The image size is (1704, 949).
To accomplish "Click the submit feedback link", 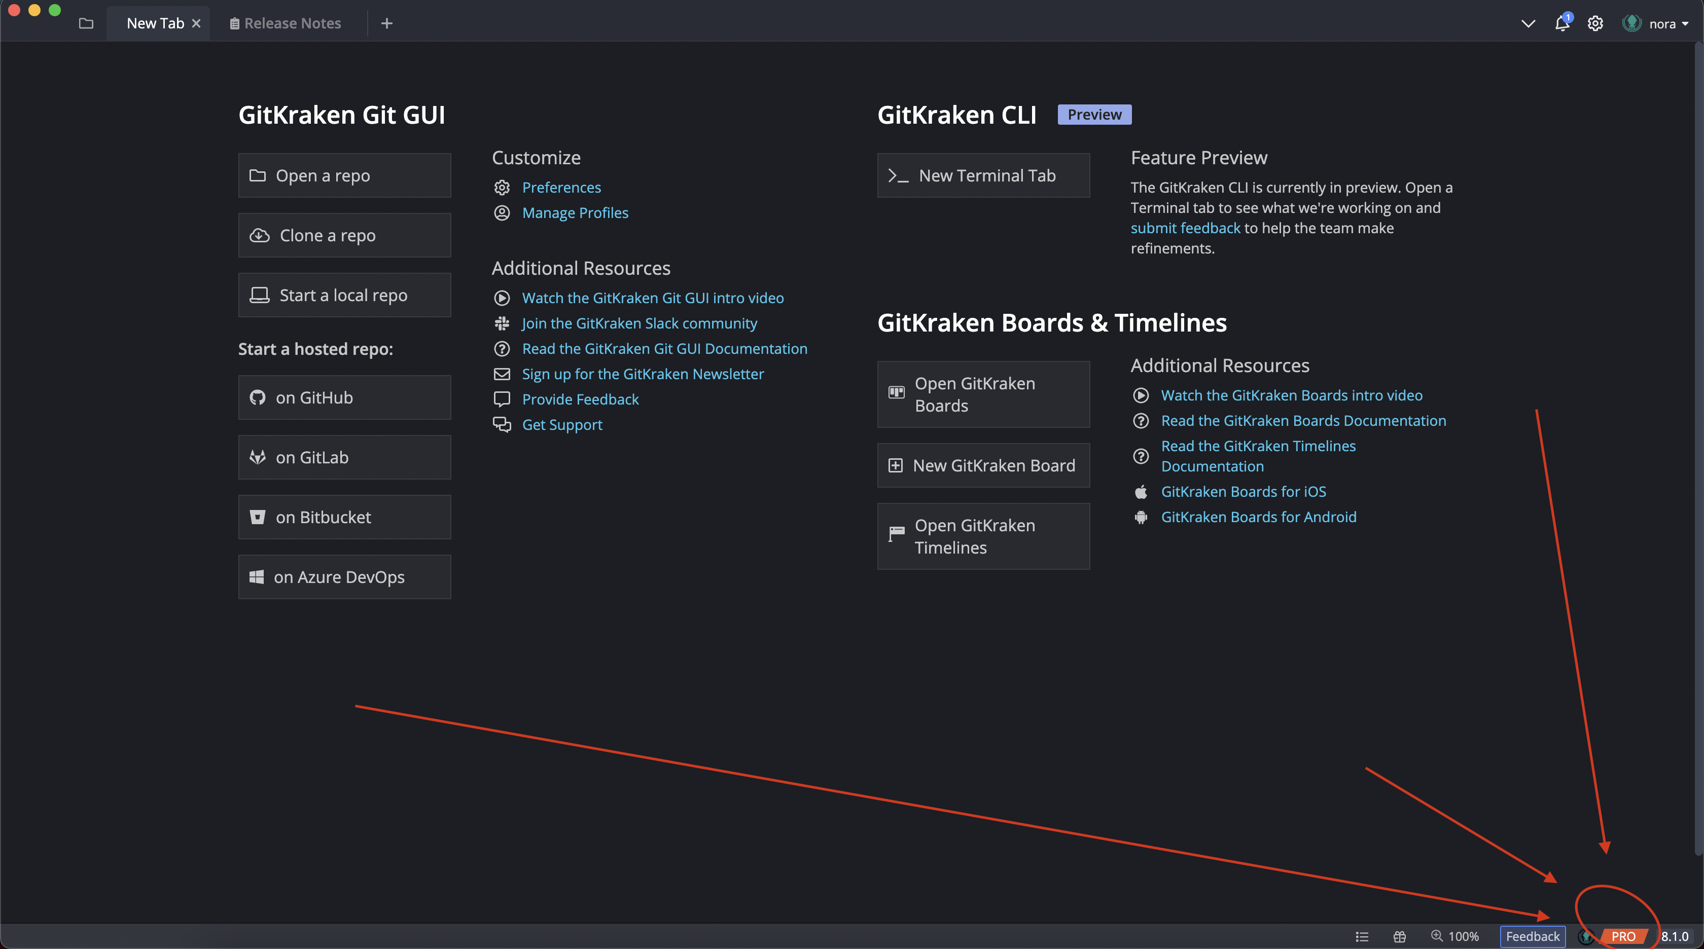I will [x=1185, y=228].
